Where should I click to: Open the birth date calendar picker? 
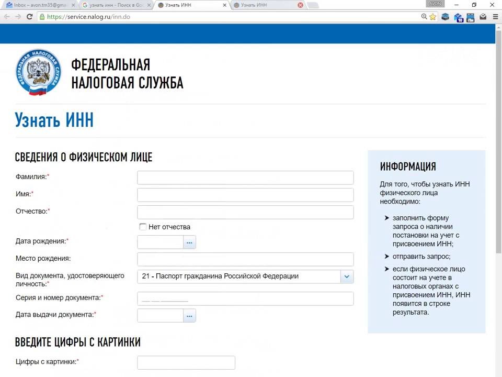tap(189, 242)
